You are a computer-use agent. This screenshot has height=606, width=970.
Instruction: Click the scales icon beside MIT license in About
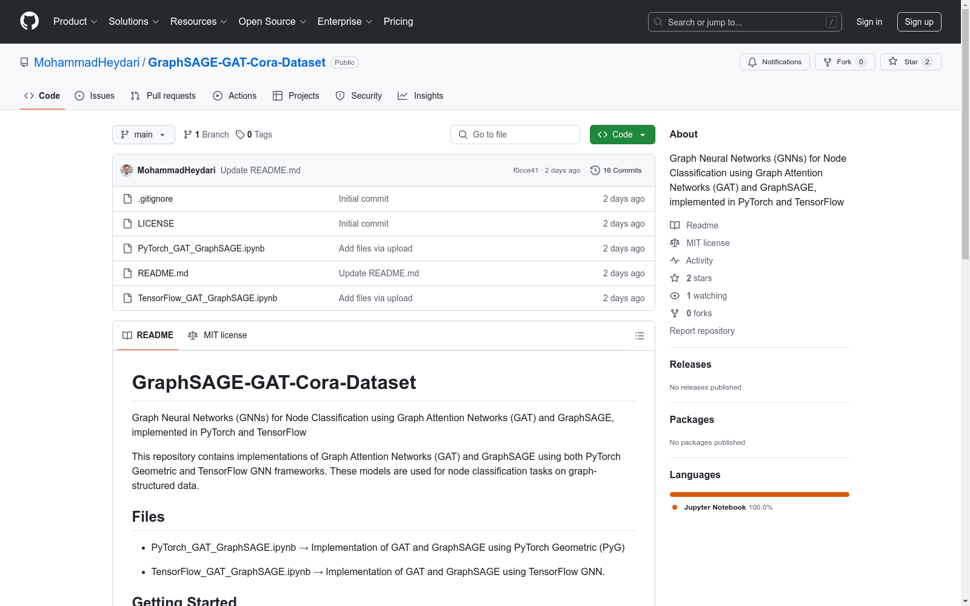675,243
